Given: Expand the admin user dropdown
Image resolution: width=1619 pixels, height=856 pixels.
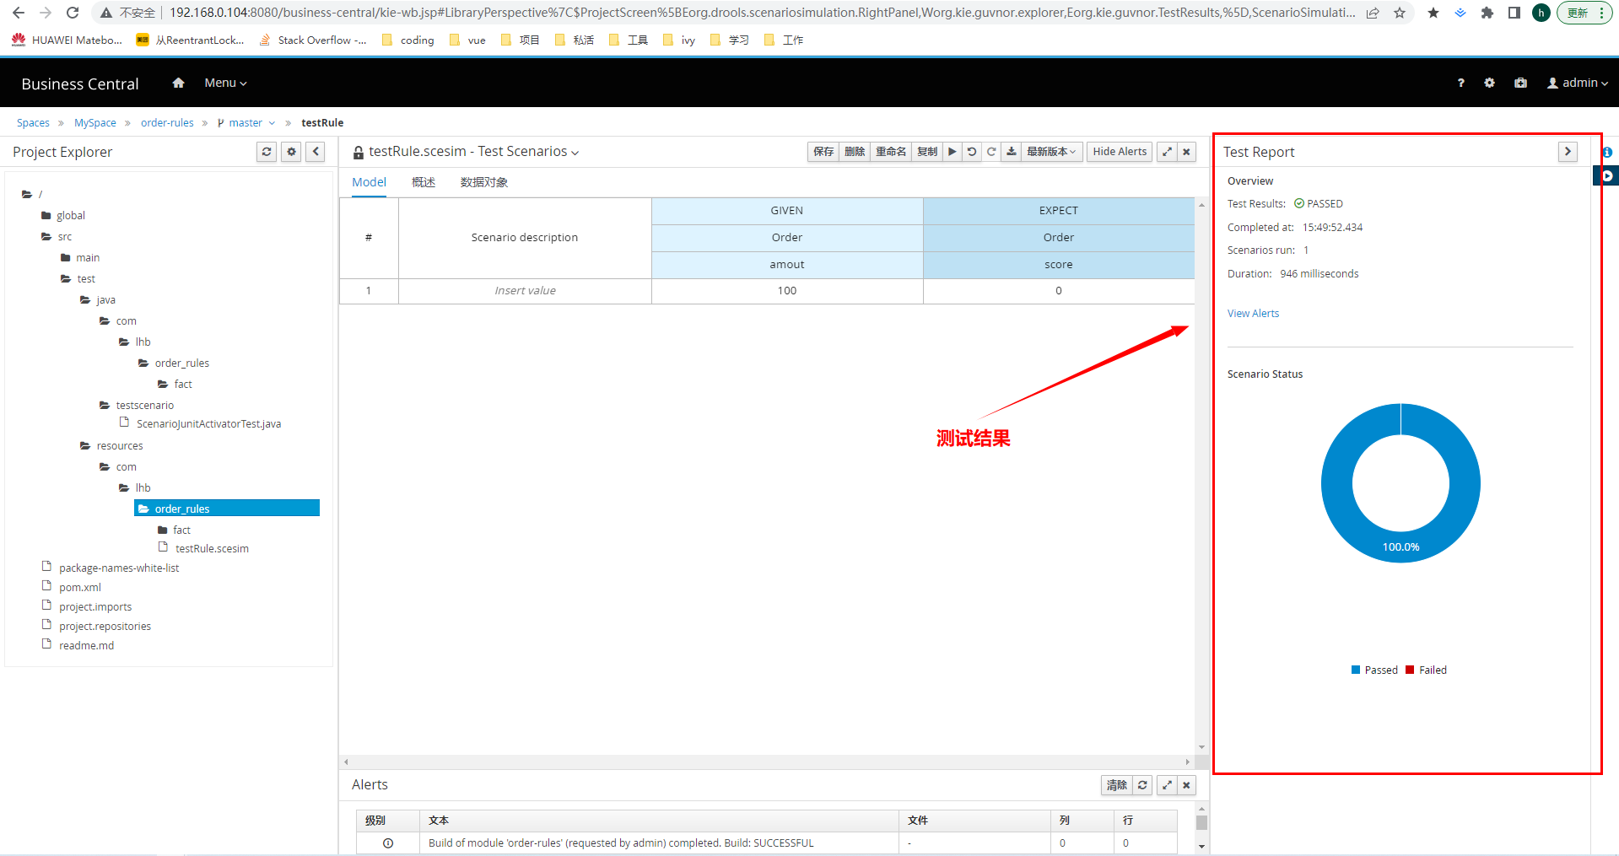Looking at the screenshot, I should [x=1578, y=83].
